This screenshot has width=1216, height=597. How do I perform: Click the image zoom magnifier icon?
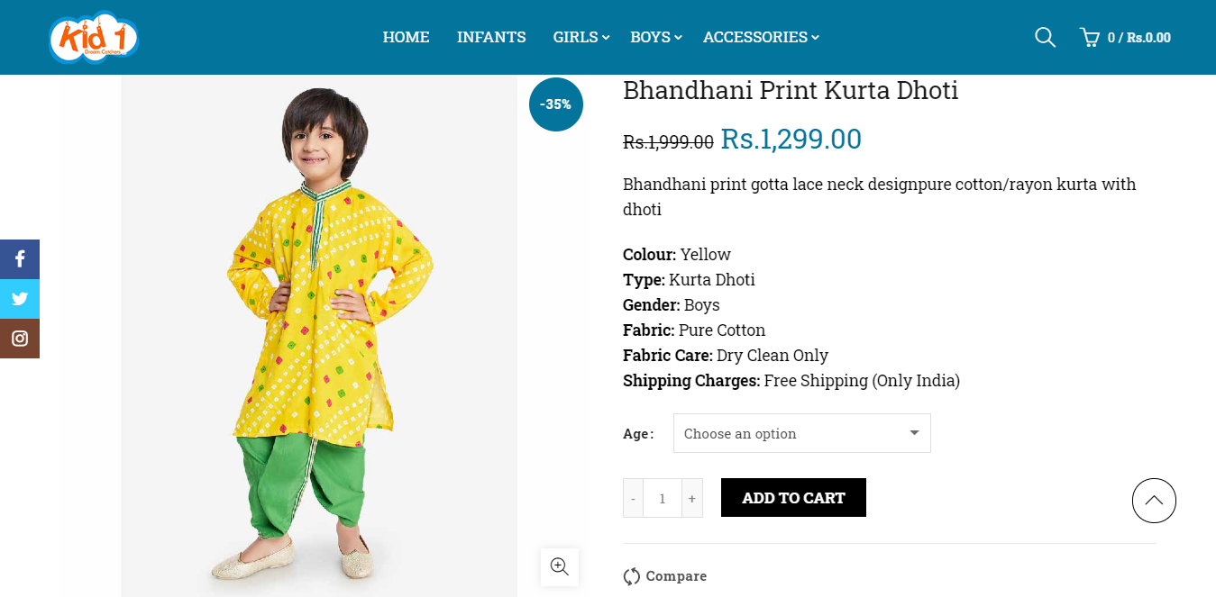pyautogui.click(x=560, y=566)
